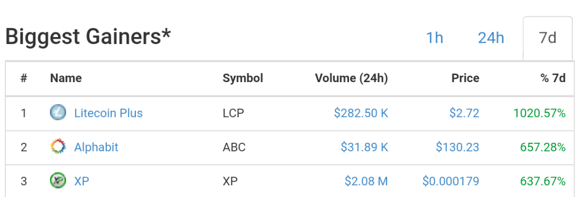This screenshot has height=197, width=581.
Task: Click the Volume (24h) column header
Action: (351, 78)
